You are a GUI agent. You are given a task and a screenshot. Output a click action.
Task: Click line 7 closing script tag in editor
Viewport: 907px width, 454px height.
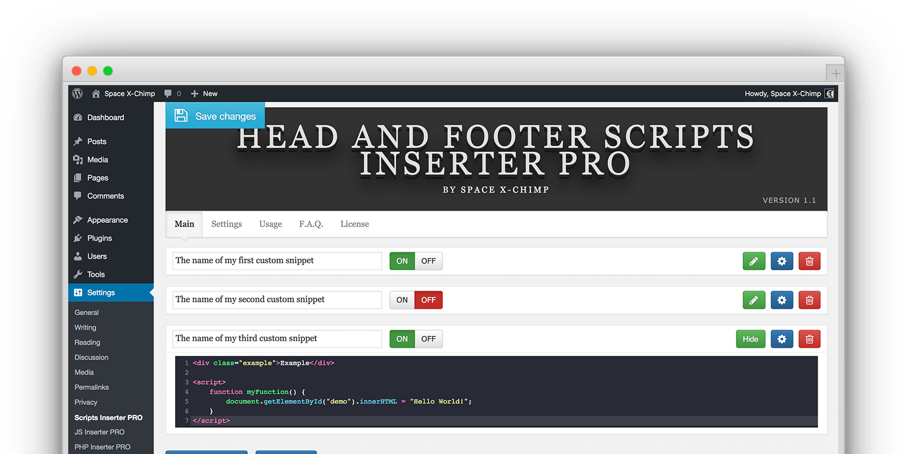(211, 421)
